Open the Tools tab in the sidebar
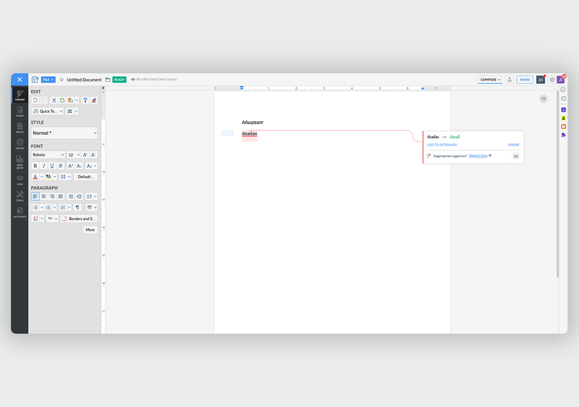579x407 pixels. point(20,196)
